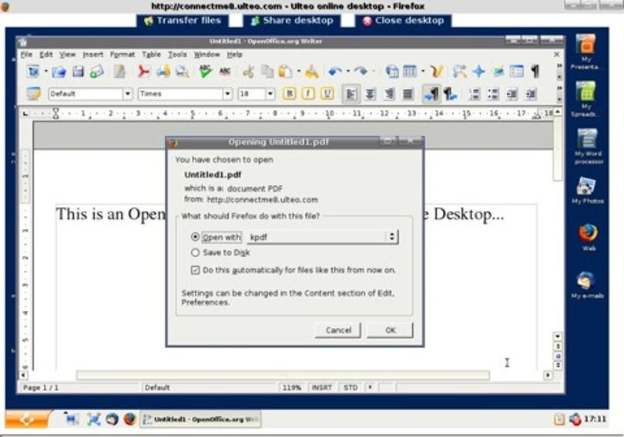Screen dimensions: 624x437
Task: Click the Undo arrow icon
Action: click(334, 72)
